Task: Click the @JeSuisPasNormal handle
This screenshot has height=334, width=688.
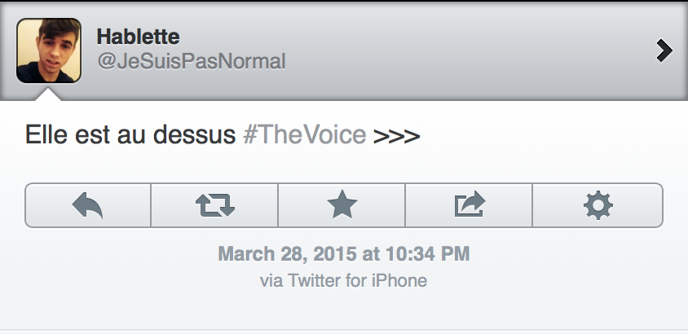Action: coord(191,62)
